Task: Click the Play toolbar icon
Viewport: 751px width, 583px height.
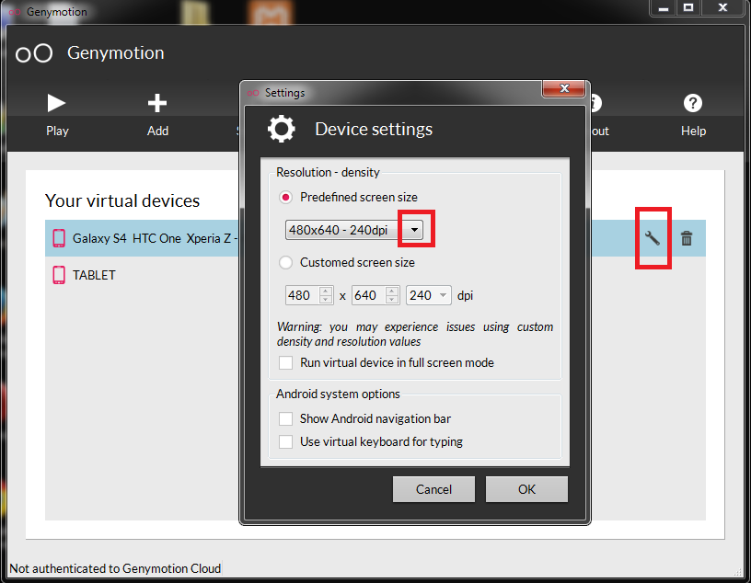Action: [57, 103]
